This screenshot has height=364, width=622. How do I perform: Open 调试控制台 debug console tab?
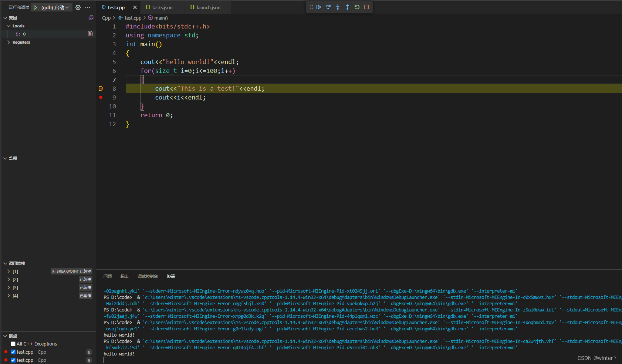coord(148,276)
